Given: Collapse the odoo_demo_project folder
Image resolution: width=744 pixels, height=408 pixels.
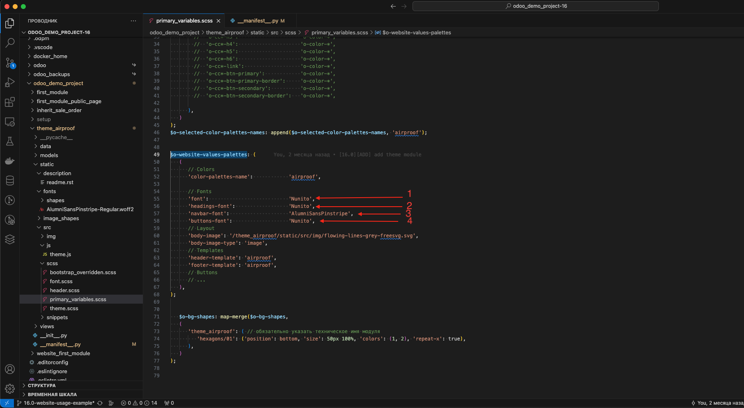Looking at the screenshot, I should (x=81, y=83).
